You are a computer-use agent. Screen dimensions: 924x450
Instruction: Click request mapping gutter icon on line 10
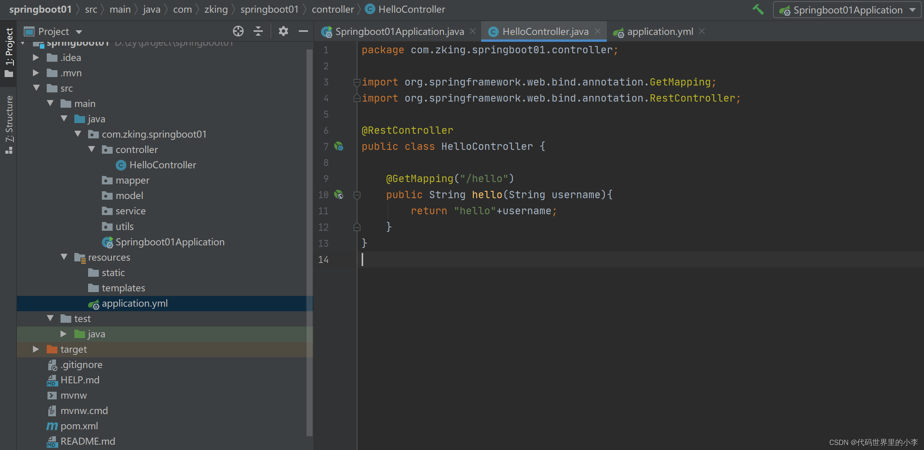pyautogui.click(x=339, y=195)
